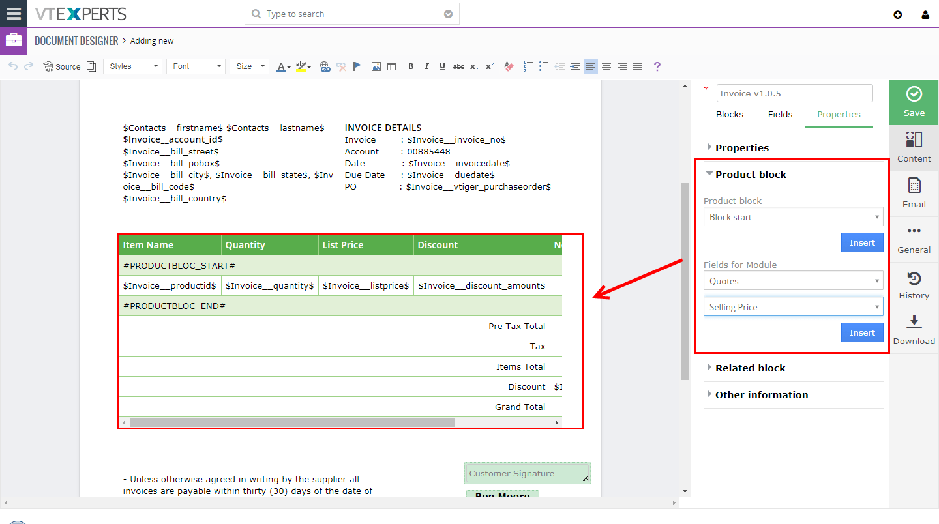
Task: Insert a table
Action: (x=392, y=66)
